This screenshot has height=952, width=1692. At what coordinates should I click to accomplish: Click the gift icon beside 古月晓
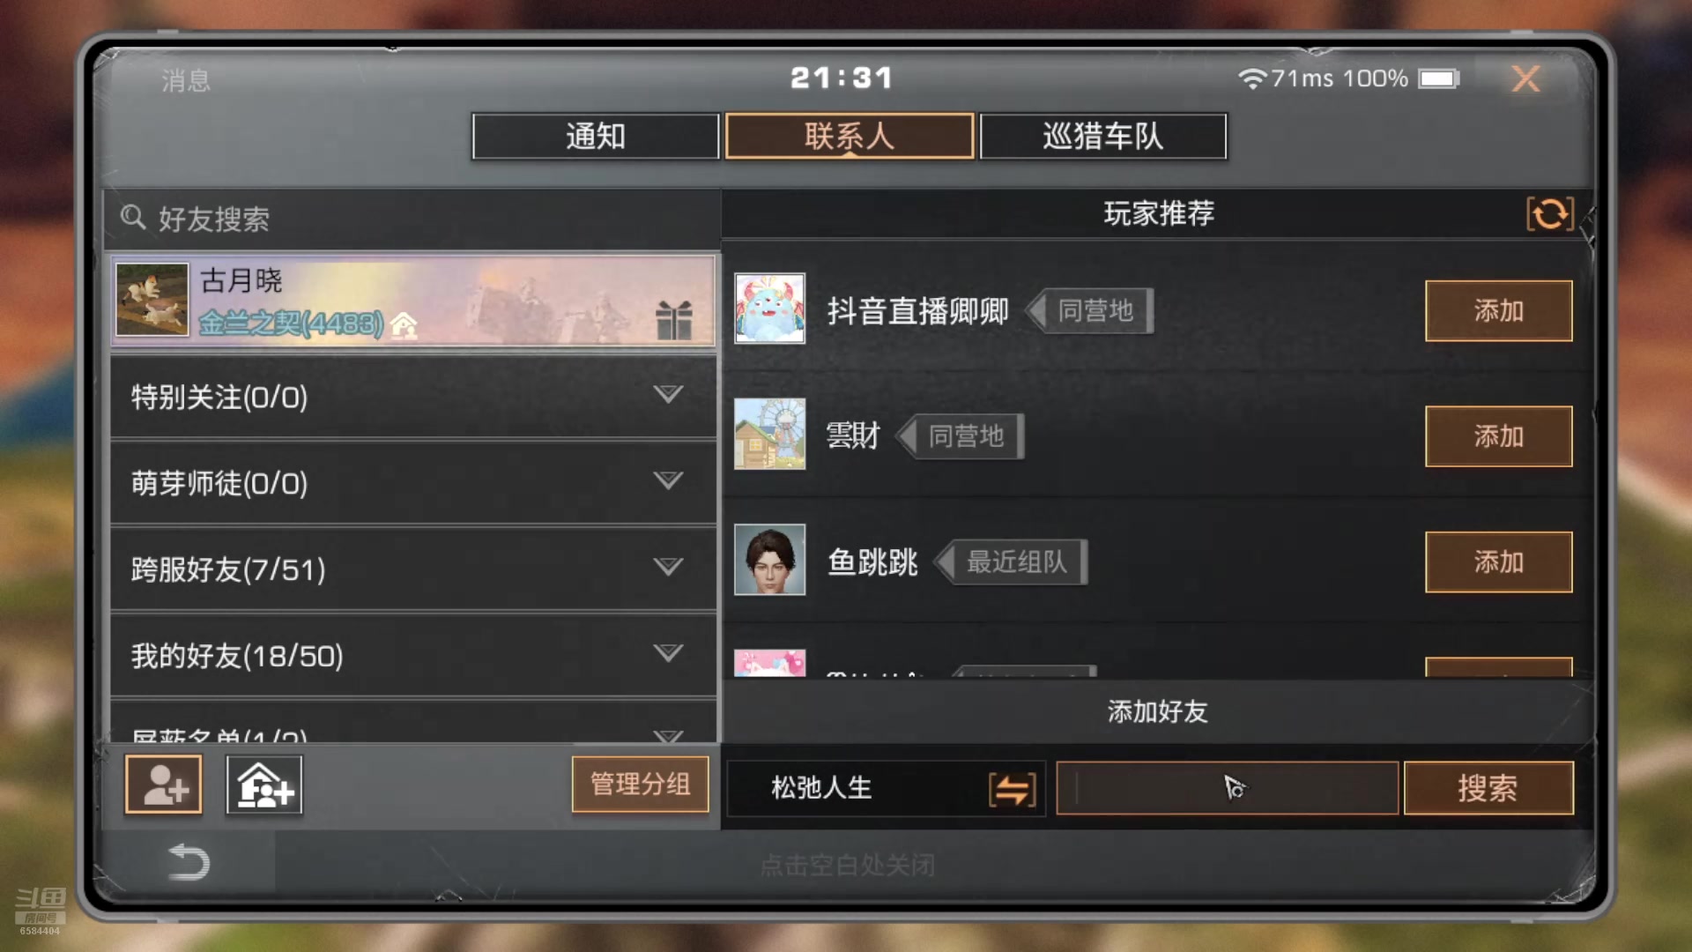pos(674,320)
